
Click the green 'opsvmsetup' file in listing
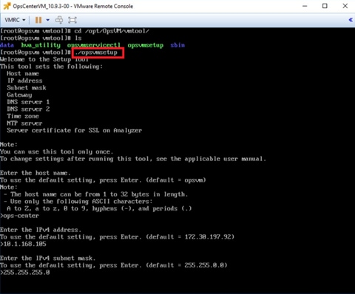click(x=146, y=45)
